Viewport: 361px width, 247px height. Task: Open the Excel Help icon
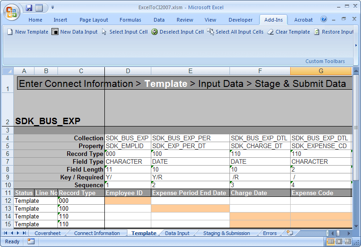coord(324,19)
